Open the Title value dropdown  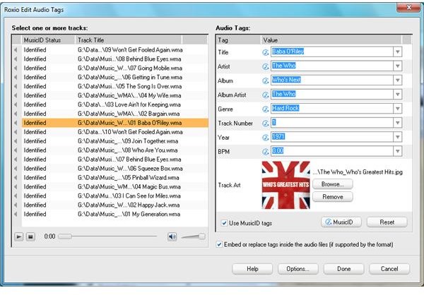(397, 52)
